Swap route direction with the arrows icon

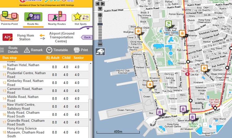tap(42, 37)
